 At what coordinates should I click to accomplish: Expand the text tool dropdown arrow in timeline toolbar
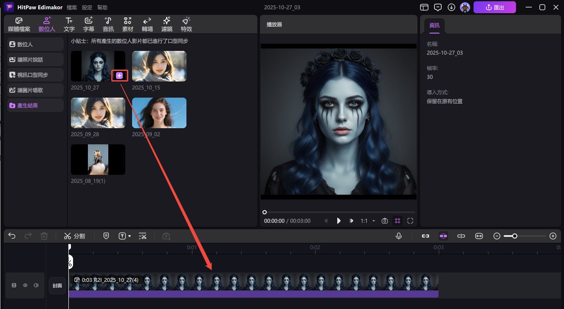130,236
